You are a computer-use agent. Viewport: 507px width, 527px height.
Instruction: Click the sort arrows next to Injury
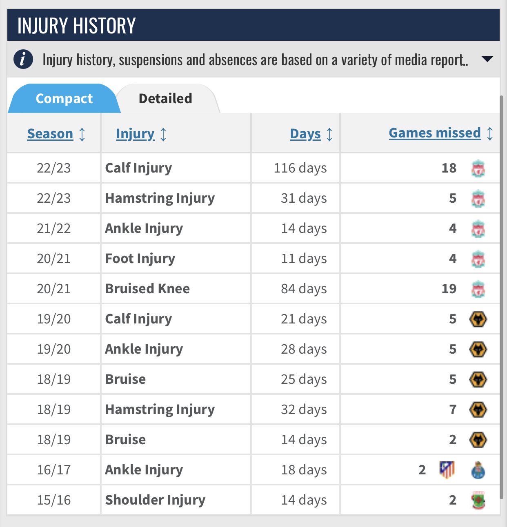tap(163, 134)
